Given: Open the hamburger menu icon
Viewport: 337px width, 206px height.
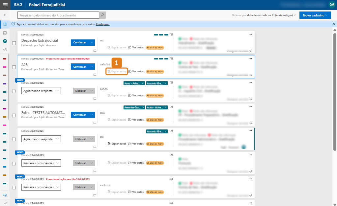Looking at the screenshot, I should [5, 5].
